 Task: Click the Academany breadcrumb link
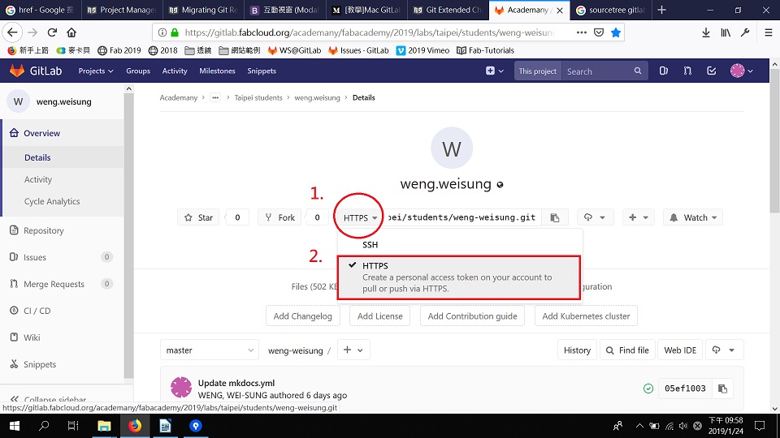179,98
